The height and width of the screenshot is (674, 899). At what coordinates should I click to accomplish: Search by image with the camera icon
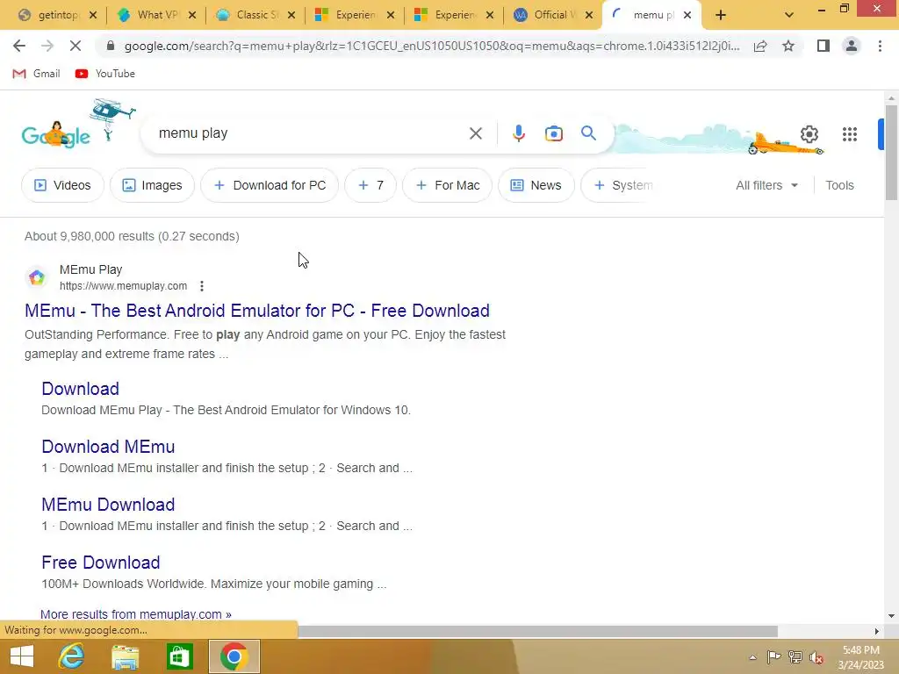point(553,133)
